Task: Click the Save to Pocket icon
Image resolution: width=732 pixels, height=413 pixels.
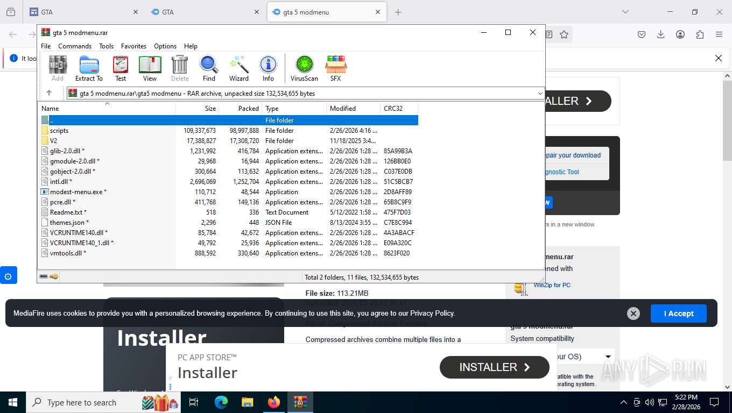Action: (x=642, y=34)
